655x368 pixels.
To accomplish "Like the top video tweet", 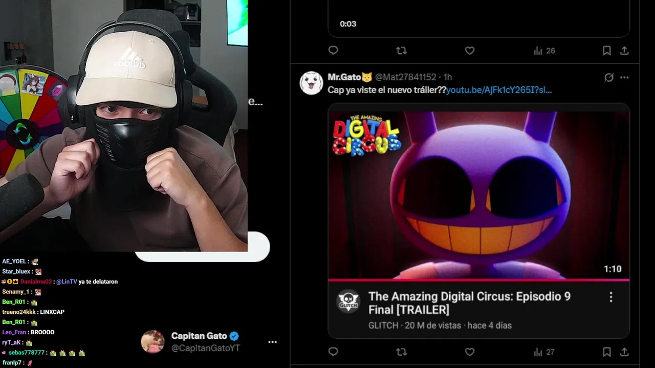I will point(470,51).
